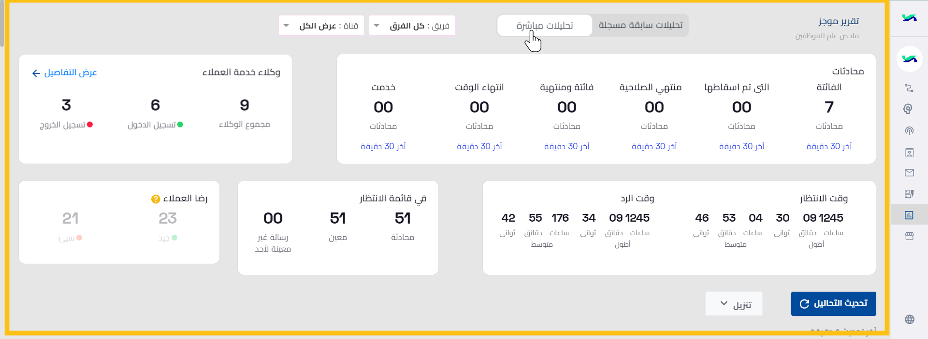928x339 pixels.
Task: Click the تقرير موجز page title
Action: [x=839, y=21]
